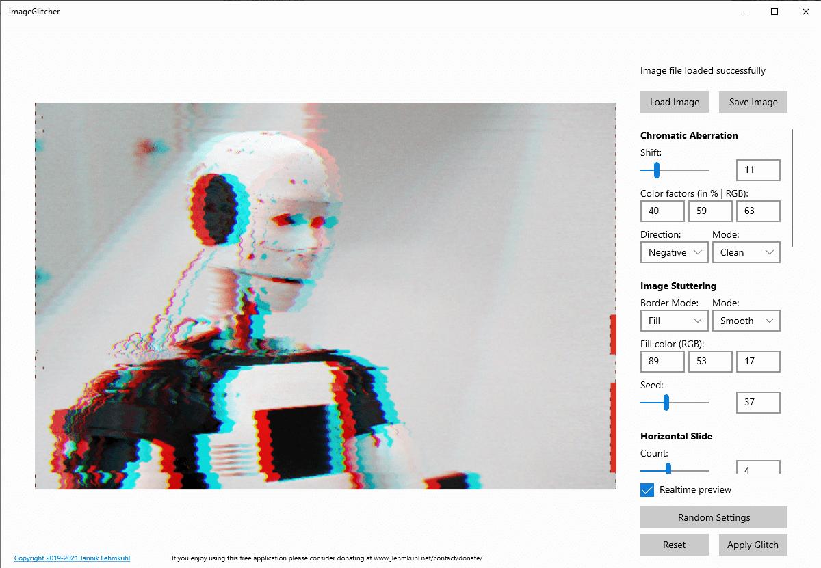Click the Apply Glitch button
Viewport: 821px width, 568px height.
tap(753, 545)
